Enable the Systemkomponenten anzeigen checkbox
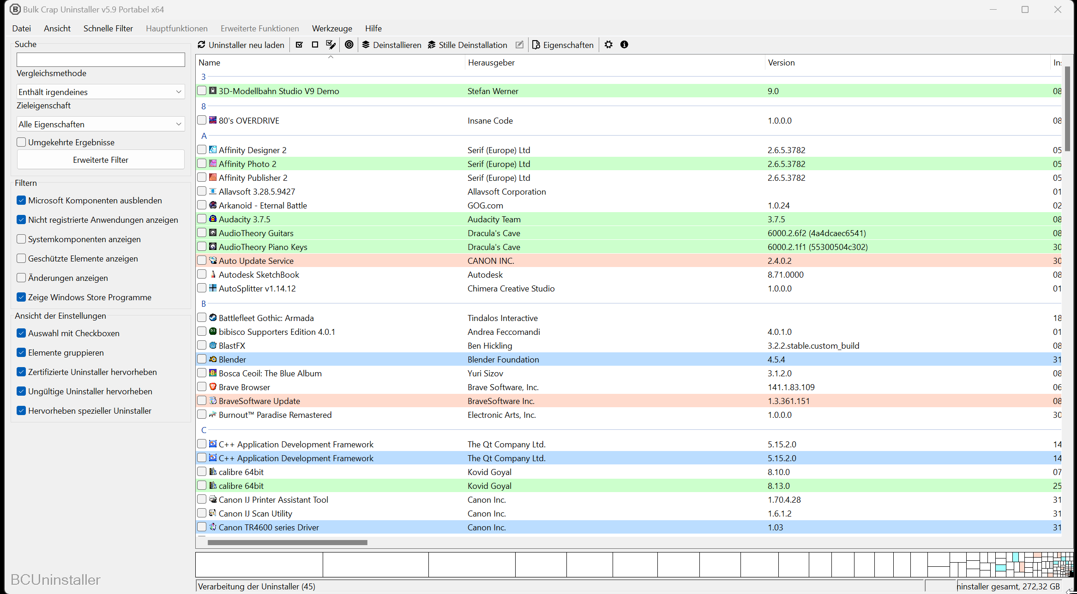The width and height of the screenshot is (1077, 594). click(x=21, y=239)
